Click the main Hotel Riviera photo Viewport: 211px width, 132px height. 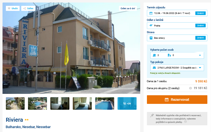71,48
